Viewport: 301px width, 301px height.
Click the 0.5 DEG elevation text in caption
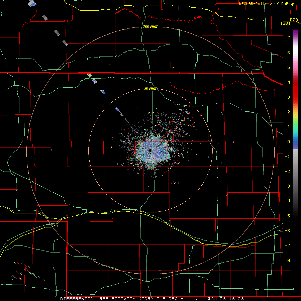(x=167, y=299)
